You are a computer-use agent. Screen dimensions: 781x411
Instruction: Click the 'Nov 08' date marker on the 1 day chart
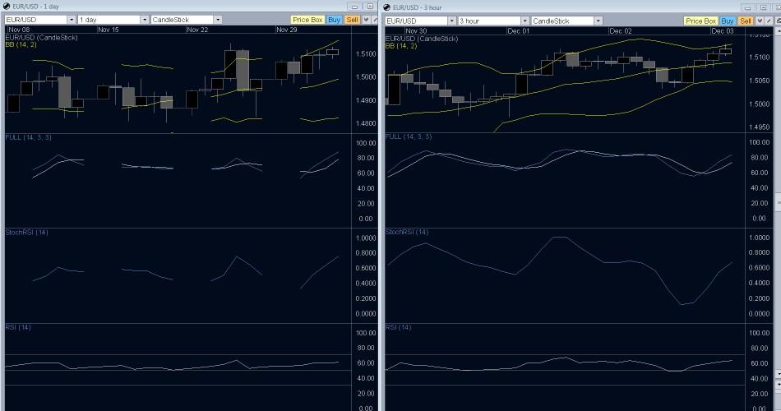tap(19, 30)
